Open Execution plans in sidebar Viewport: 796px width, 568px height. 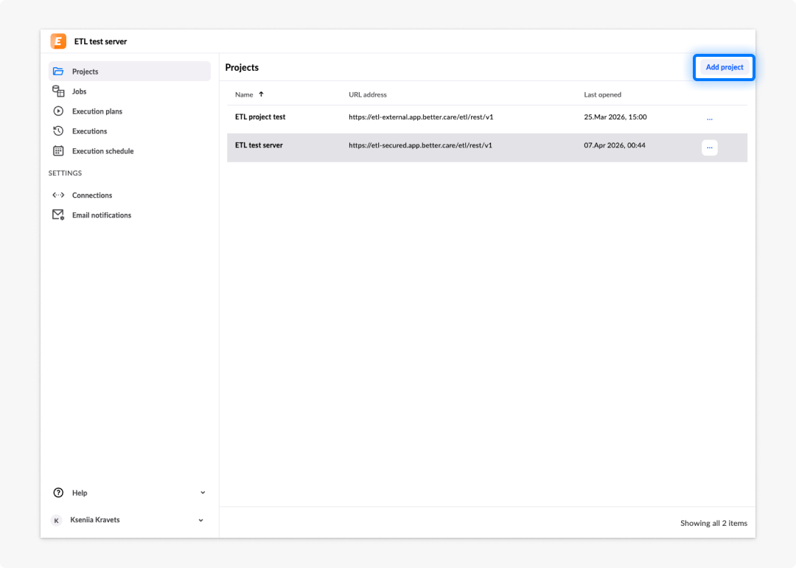click(130, 111)
